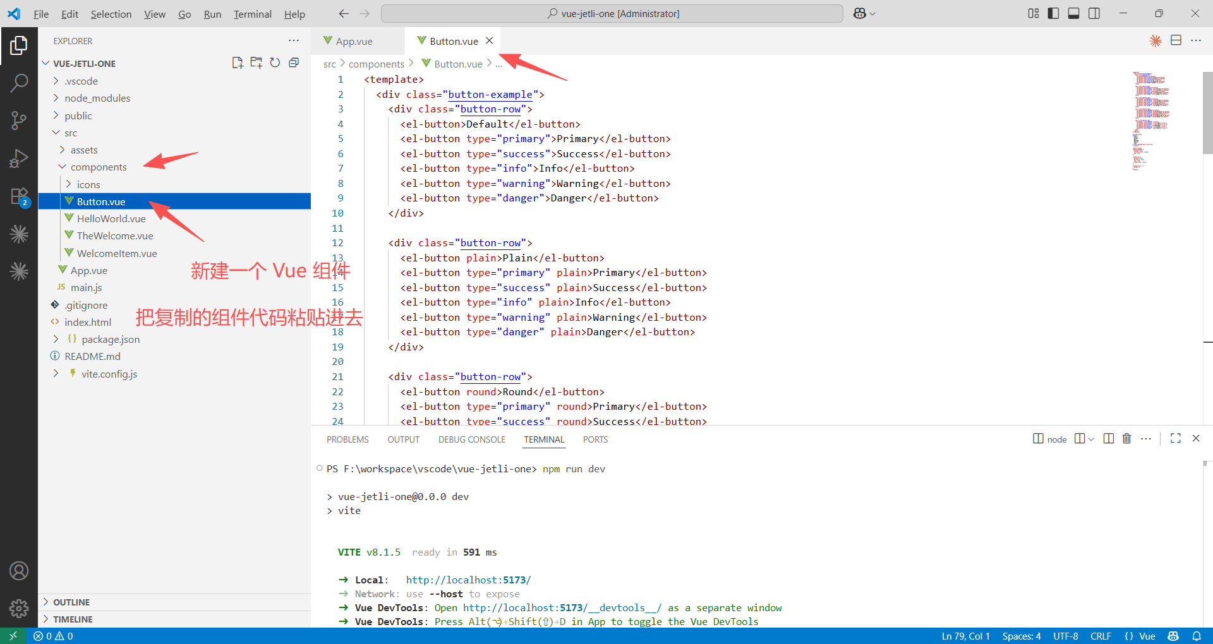Toggle secondary side bar visibility
1213x644 pixels.
coord(1094,13)
